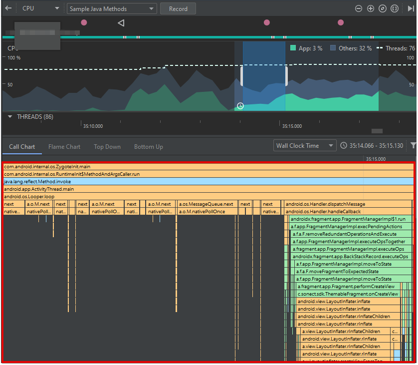Screen dimensions: 418x365
Task: Collapse the THREADS (86) section
Action: tap(10, 117)
